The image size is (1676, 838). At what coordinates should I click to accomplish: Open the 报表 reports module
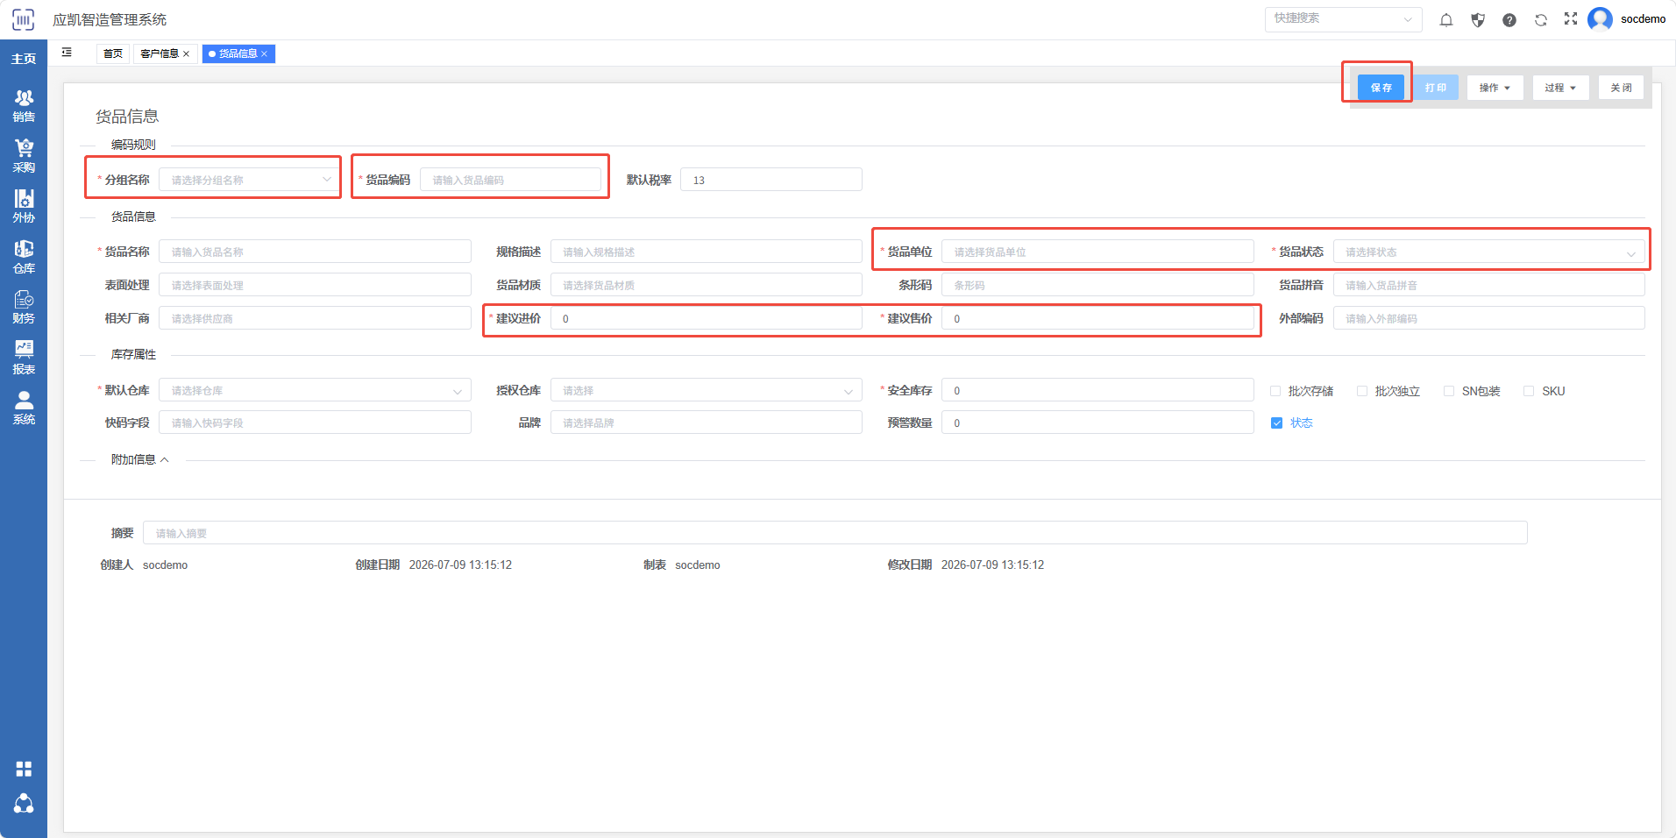[x=24, y=358]
